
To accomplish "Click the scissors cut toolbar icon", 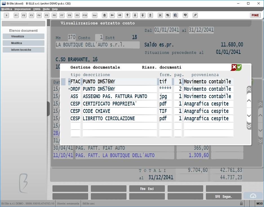I will [160, 15].
